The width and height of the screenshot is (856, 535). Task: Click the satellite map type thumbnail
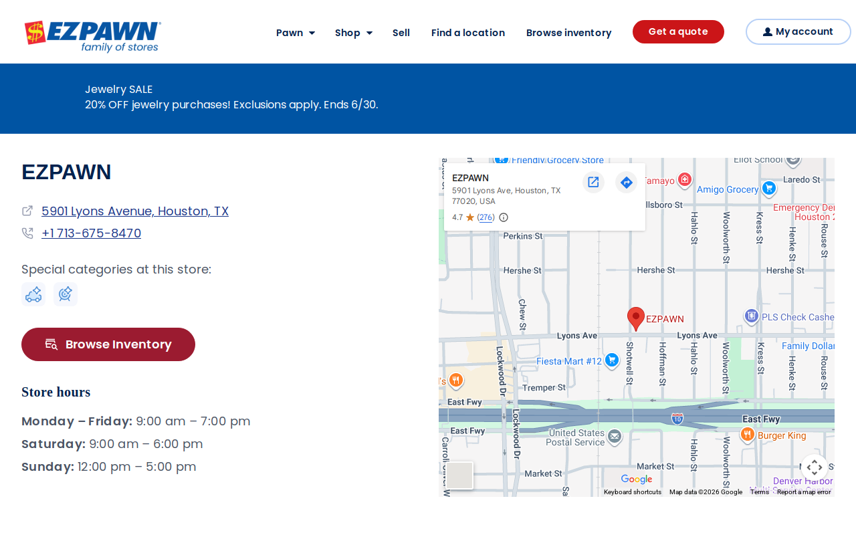pyautogui.click(x=459, y=475)
